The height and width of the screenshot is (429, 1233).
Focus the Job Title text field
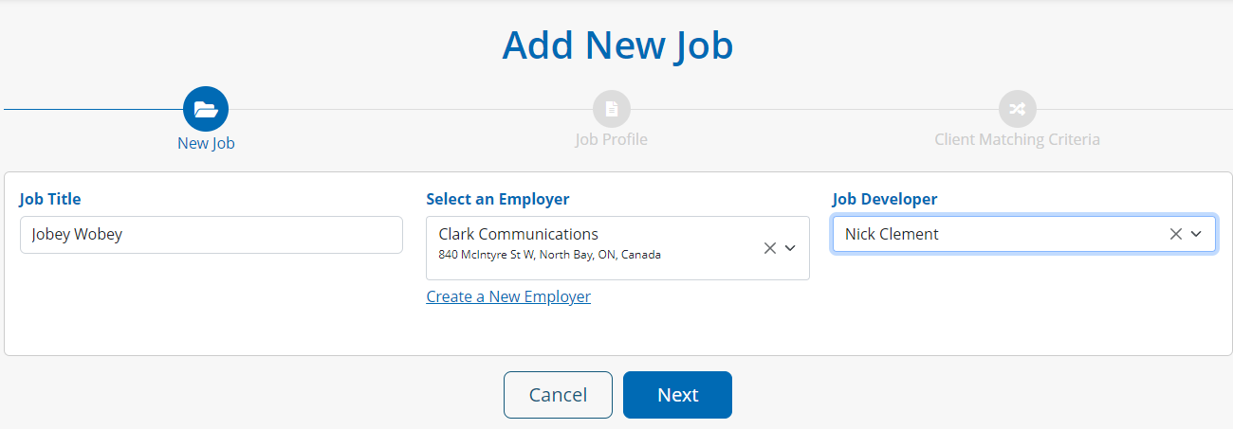tap(212, 235)
